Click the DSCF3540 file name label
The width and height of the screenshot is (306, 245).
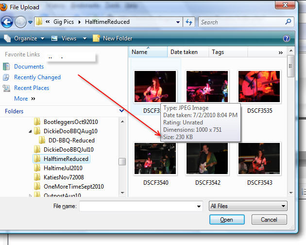tap(156, 182)
